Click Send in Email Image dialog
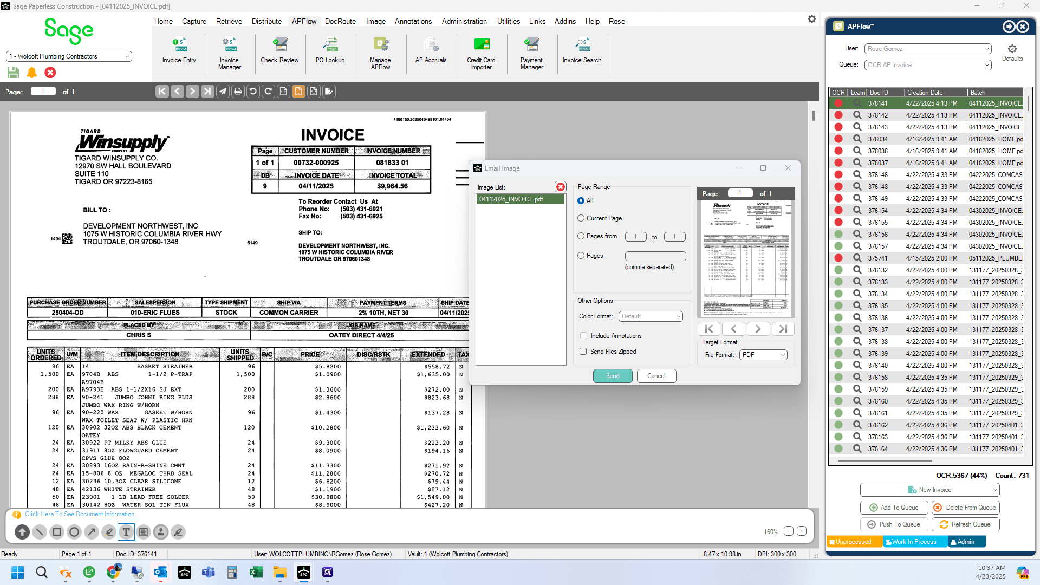Screen dimensions: 1040x585 [613, 376]
